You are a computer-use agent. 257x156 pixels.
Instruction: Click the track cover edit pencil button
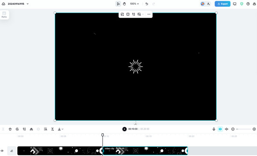click(12, 151)
